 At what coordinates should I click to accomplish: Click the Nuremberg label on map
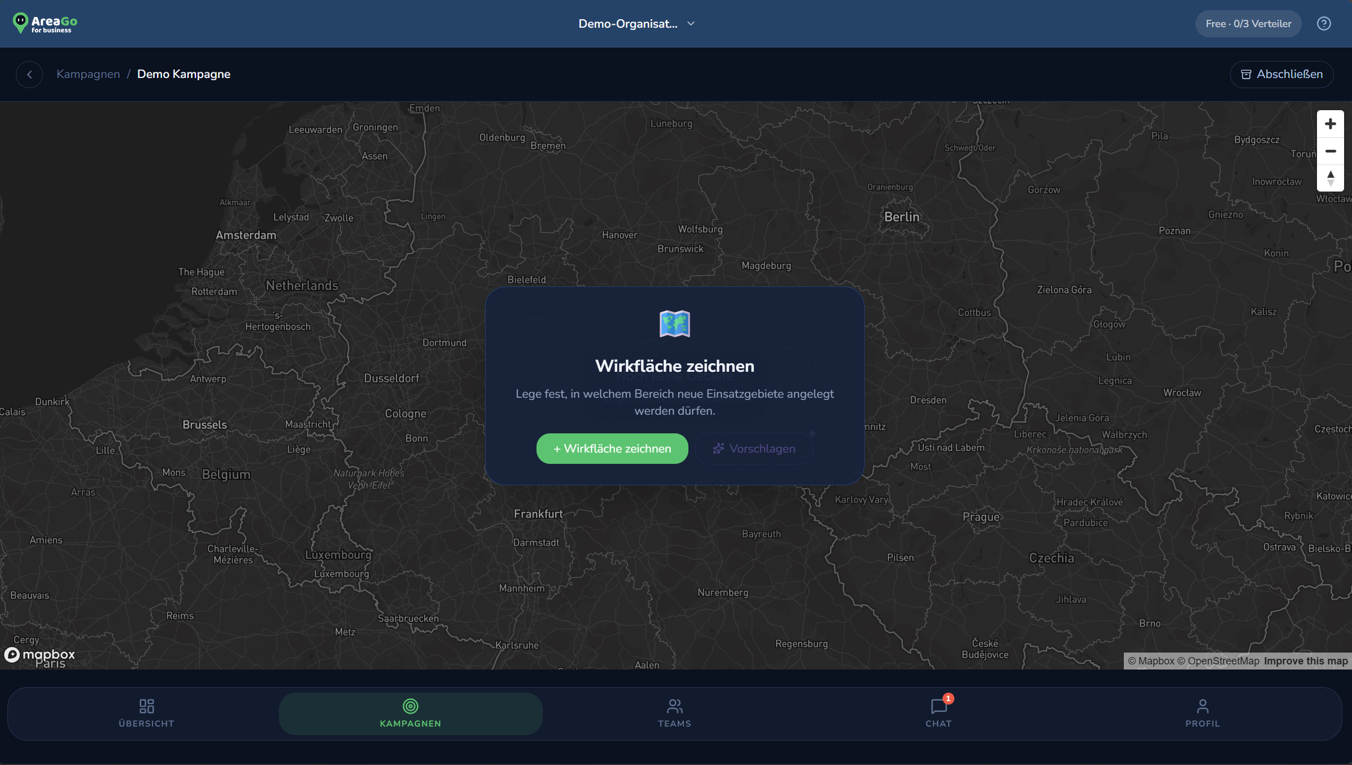[x=723, y=593]
